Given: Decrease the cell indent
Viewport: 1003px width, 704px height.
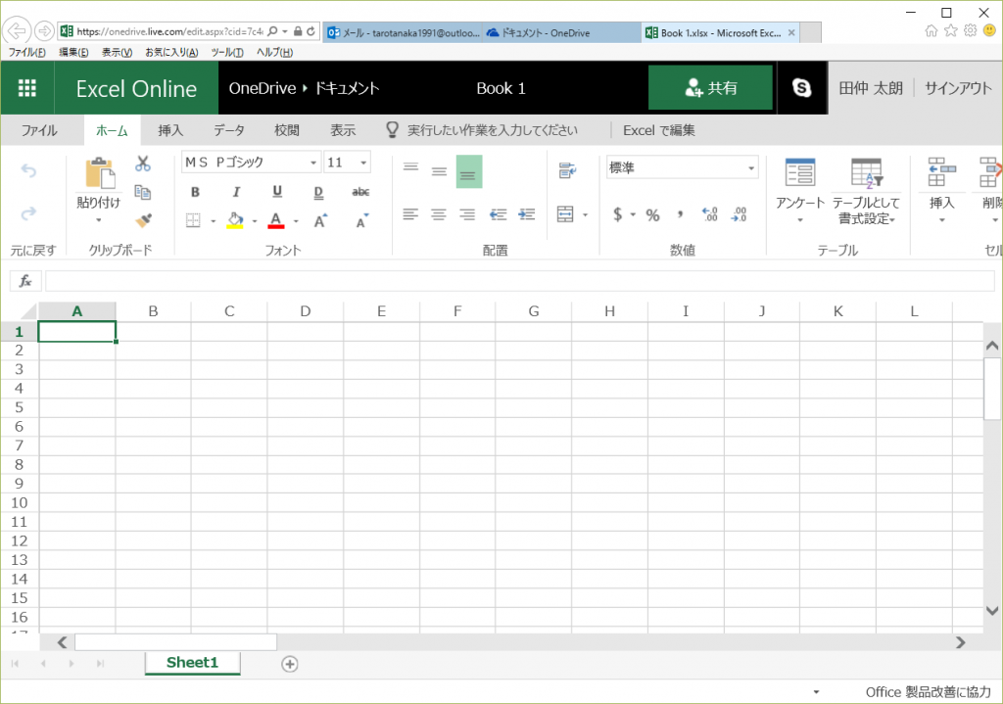Looking at the screenshot, I should tap(498, 214).
